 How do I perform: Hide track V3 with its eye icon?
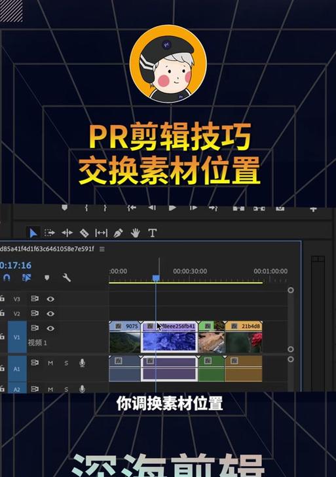(x=50, y=299)
